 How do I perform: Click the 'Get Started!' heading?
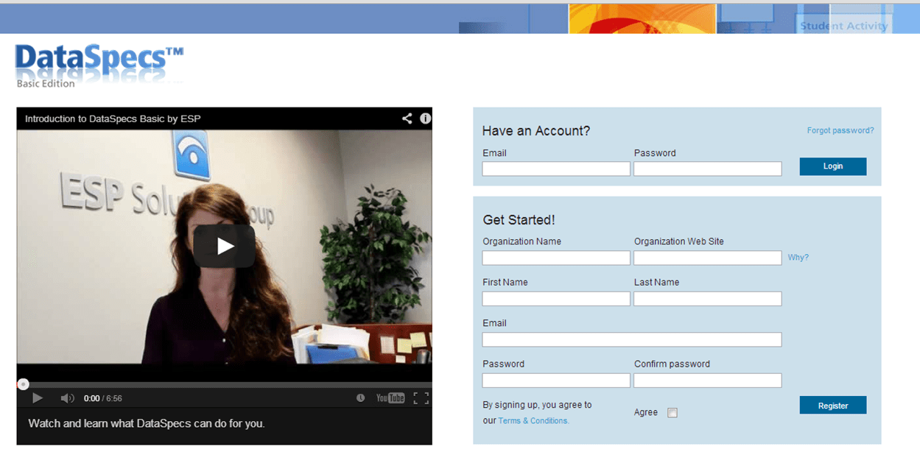519,220
